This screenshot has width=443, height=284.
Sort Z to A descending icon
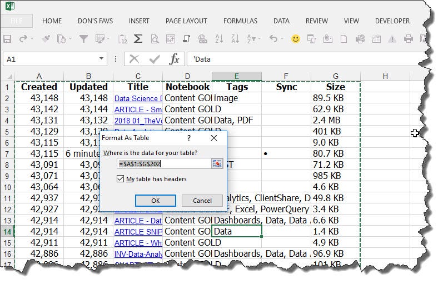235,38
